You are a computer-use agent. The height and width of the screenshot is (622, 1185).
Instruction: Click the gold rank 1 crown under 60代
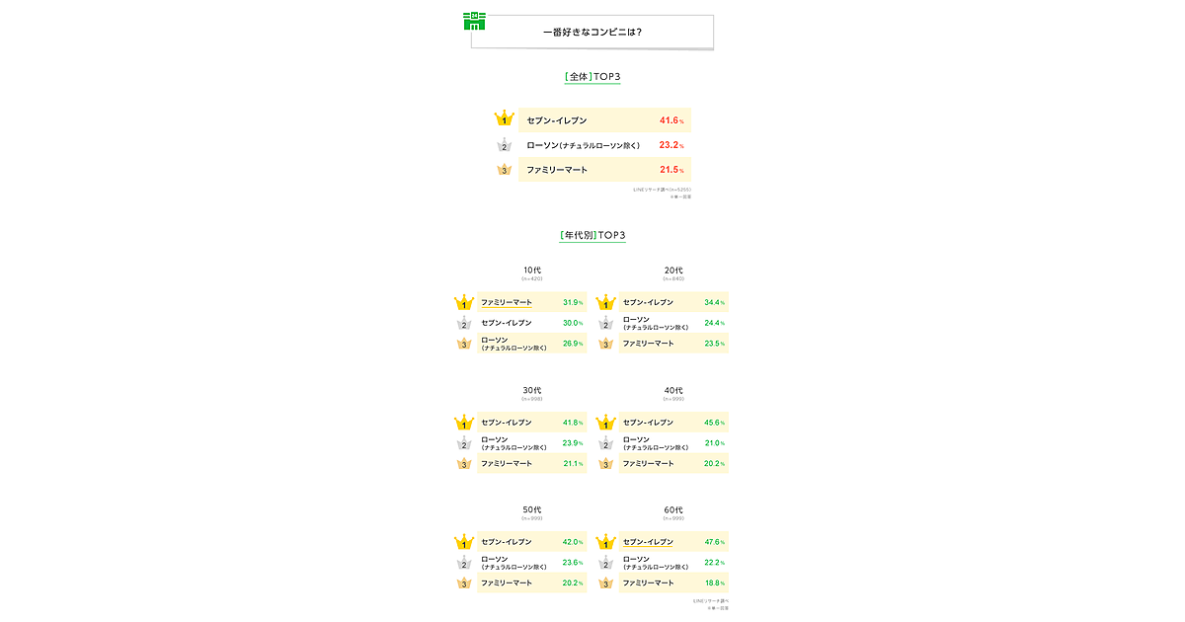pyautogui.click(x=605, y=542)
